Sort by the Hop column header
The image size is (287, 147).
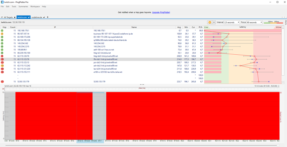(4, 27)
